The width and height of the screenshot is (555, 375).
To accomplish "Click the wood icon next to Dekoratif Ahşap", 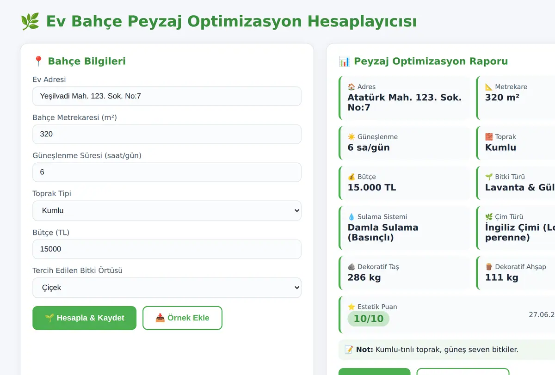I will [489, 267].
